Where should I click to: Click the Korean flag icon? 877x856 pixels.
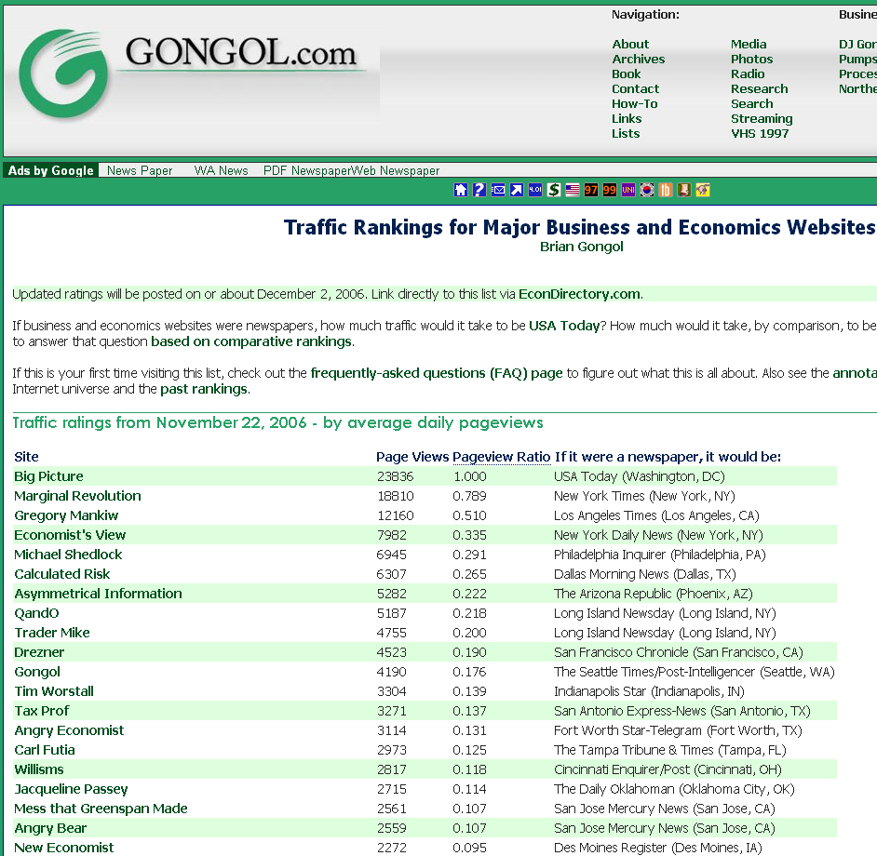(647, 190)
